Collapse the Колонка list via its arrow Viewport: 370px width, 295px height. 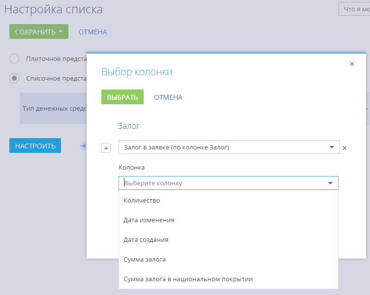330,183
